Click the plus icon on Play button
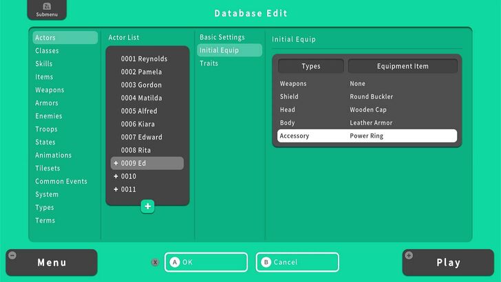The width and height of the screenshot is (501, 282). coord(409,255)
